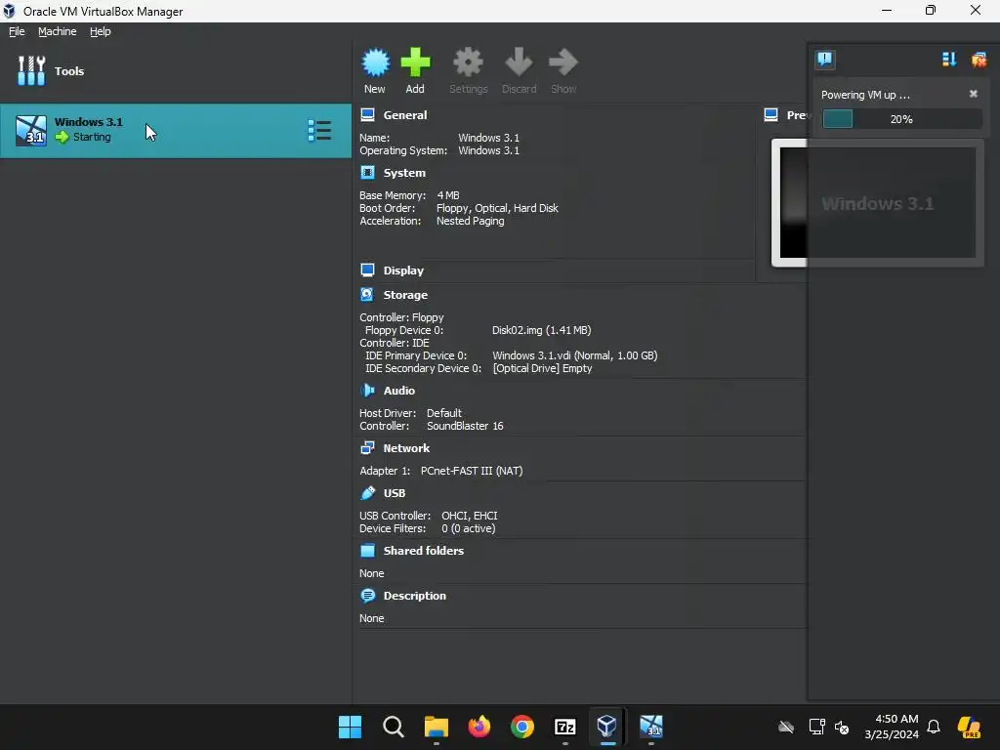Click the New virtual machine icon
This screenshot has height=750, width=1000.
[x=375, y=62]
